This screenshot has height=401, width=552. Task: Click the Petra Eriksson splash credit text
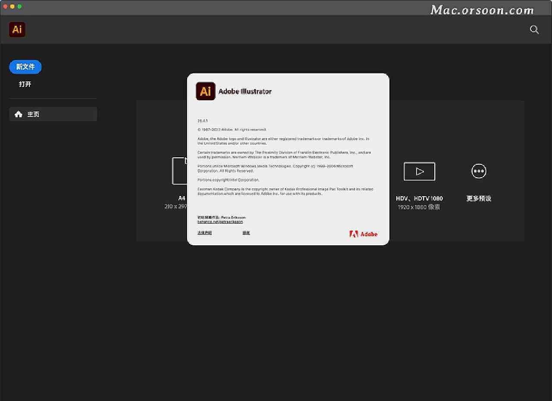pos(222,217)
